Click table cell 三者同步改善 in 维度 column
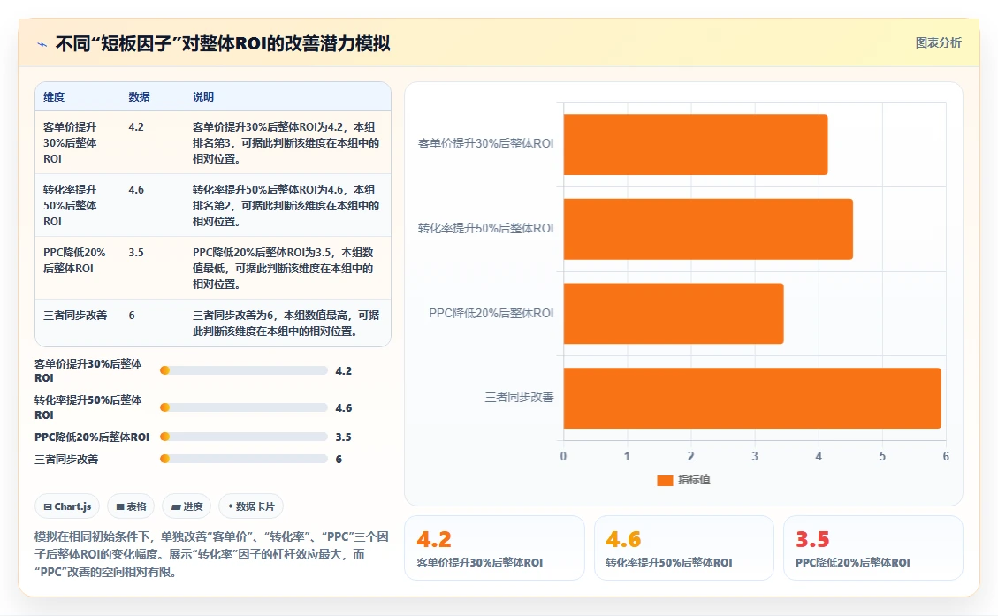Viewport: 998px width, 616px height. (x=75, y=315)
